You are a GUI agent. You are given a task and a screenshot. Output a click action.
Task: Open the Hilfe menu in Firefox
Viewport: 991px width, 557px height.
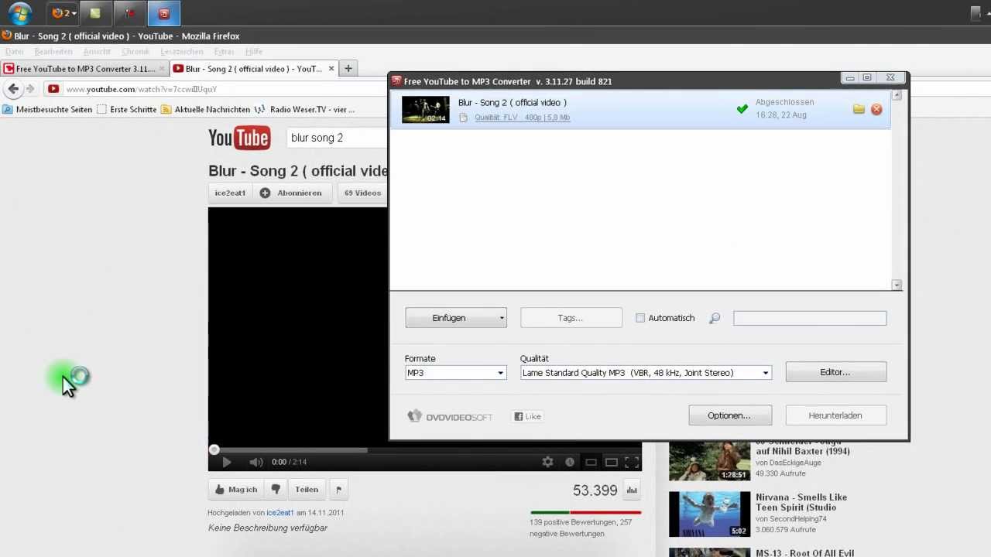254,52
